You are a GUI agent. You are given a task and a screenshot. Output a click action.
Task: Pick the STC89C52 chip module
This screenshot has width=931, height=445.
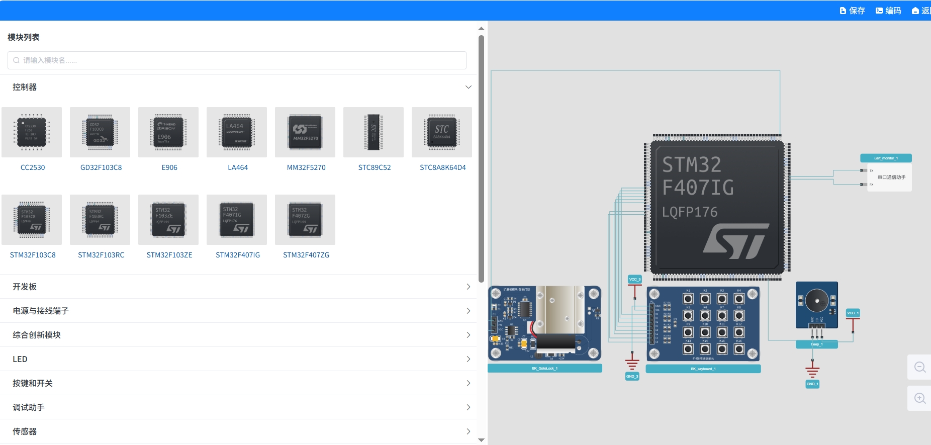coord(374,132)
